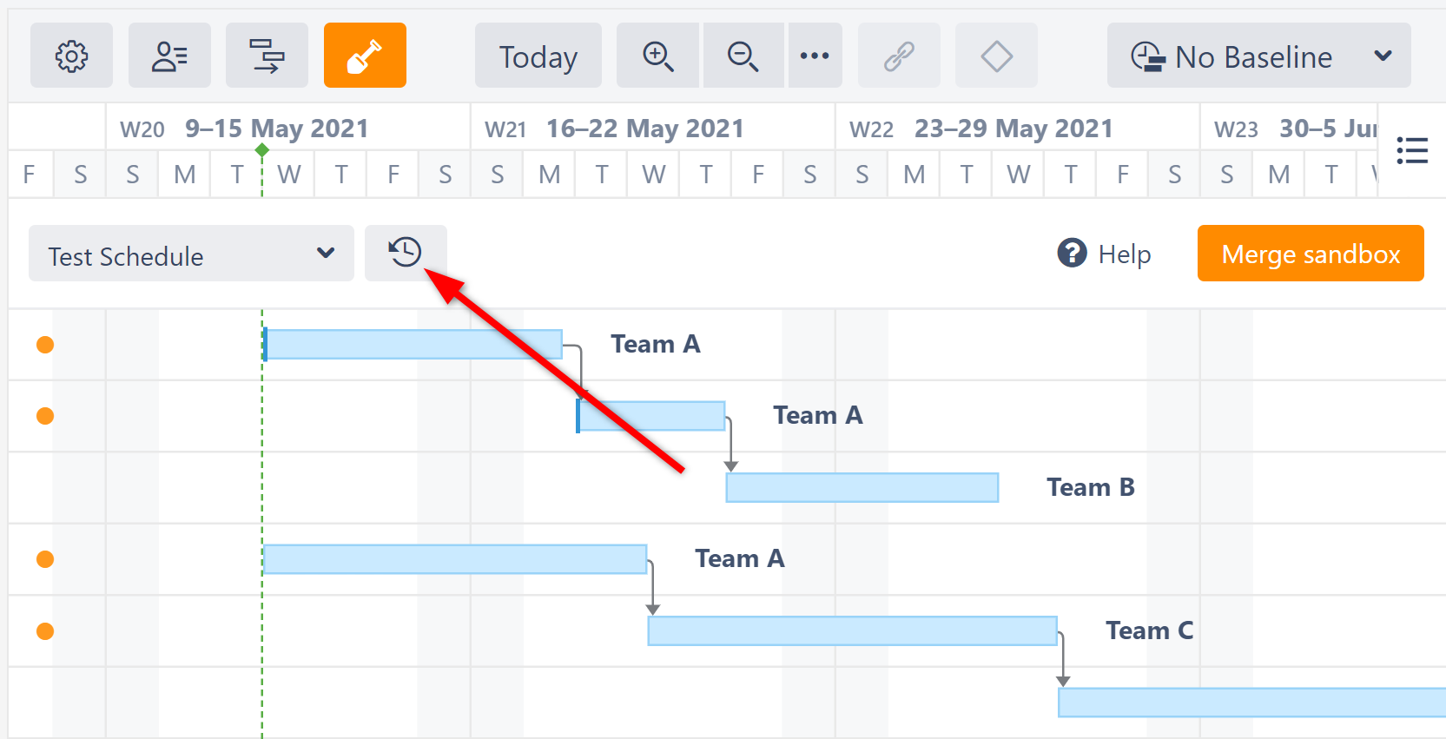Viewport: 1446px width, 739px height.
Task: Open the task list view icon
Action: click(x=1412, y=150)
